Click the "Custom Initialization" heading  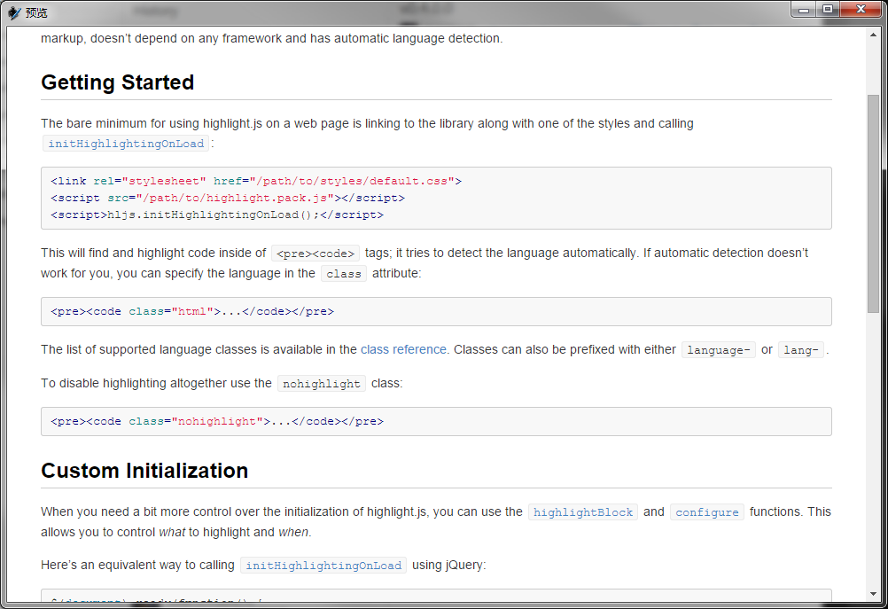pyautogui.click(x=144, y=471)
